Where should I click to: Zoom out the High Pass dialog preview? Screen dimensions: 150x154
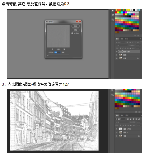(x=52, y=49)
